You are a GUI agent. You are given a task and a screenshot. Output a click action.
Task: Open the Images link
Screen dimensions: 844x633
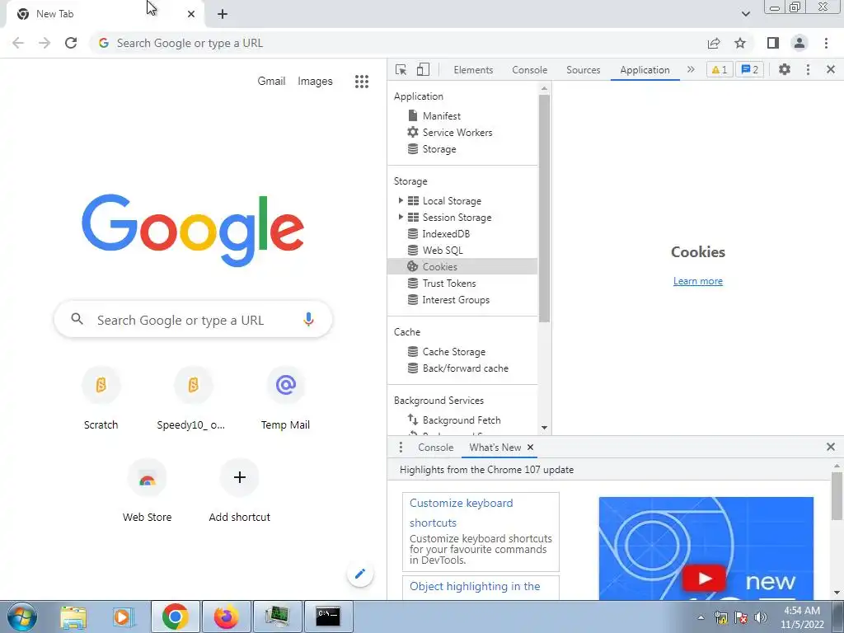(x=315, y=82)
